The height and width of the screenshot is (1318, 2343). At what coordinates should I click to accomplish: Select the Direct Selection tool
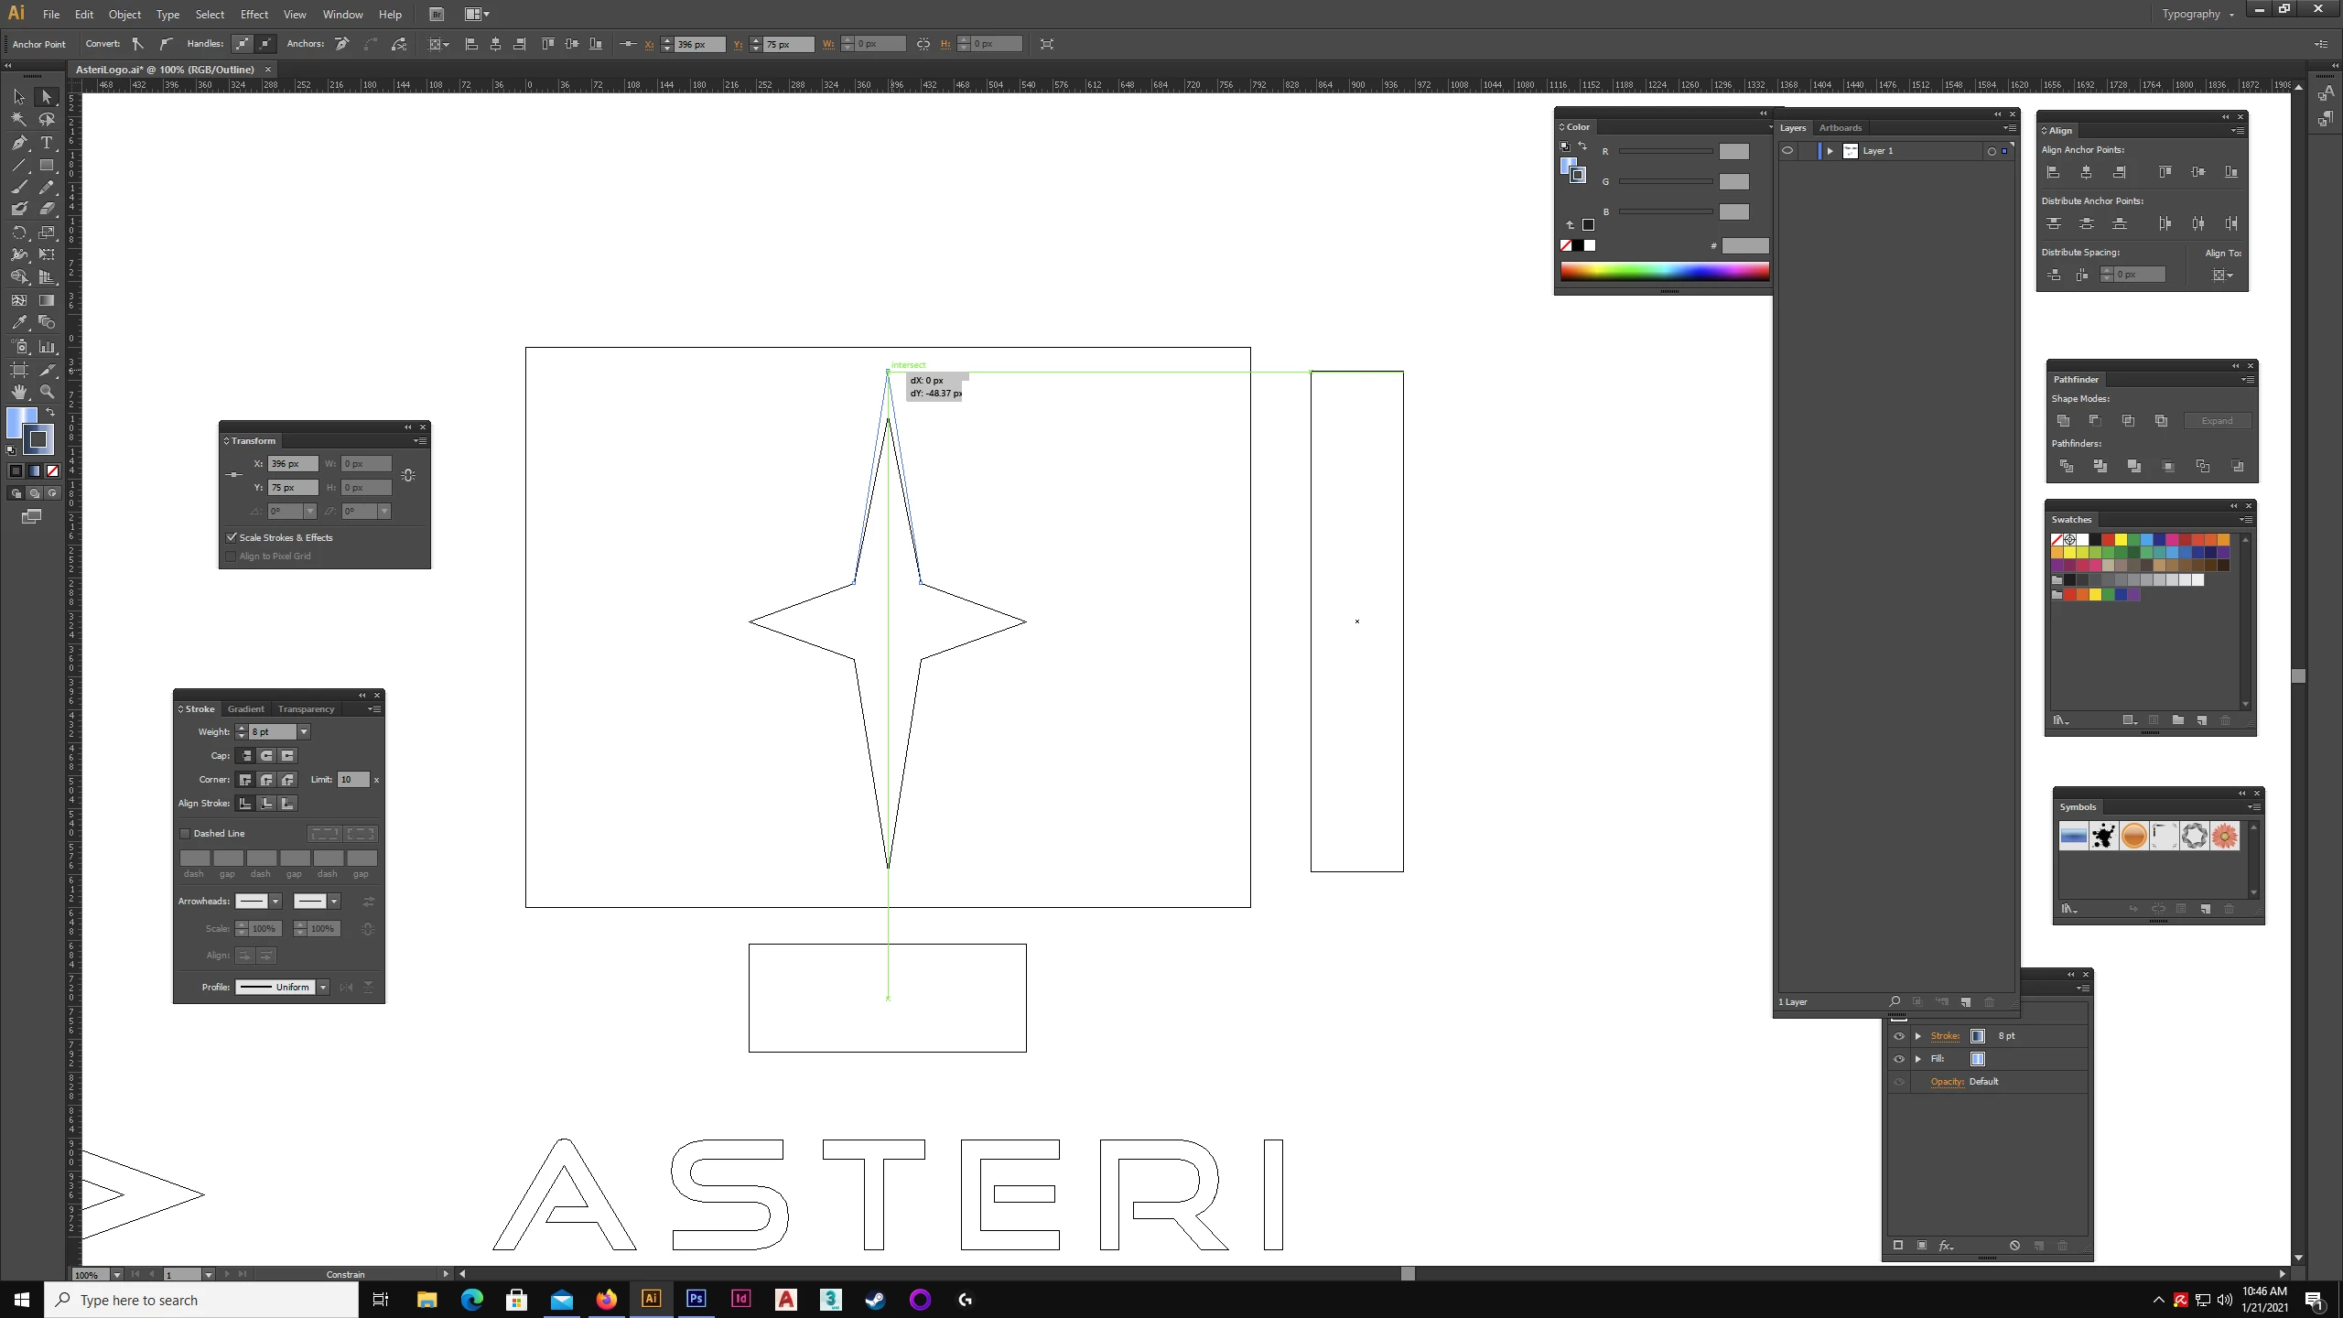pos(47,97)
